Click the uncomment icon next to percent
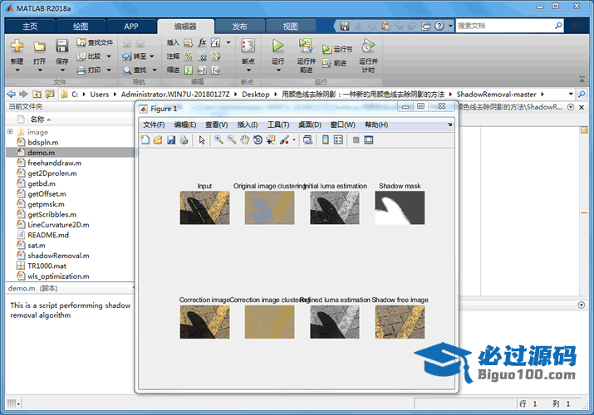The height and width of the screenshot is (415, 594). (202, 56)
